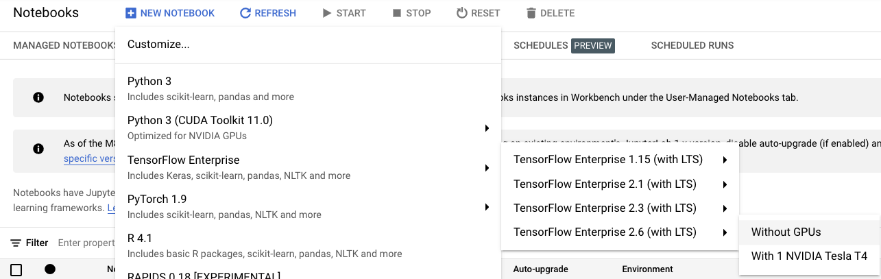
Task: Select Without GPUs option
Action: 786,232
